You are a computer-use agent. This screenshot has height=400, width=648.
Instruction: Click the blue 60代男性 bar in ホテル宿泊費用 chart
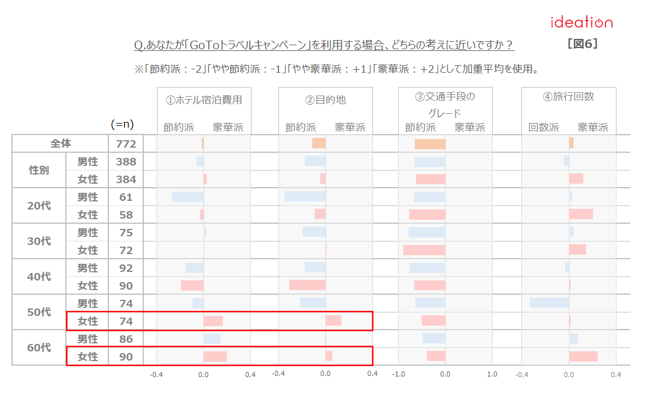pos(212,339)
